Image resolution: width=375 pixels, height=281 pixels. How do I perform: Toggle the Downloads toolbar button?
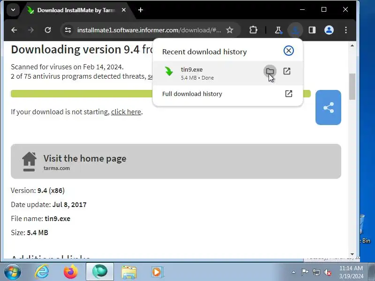[295, 30]
